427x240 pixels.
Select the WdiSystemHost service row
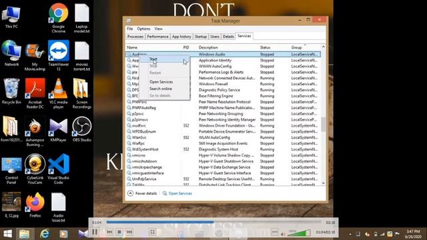pos(223,149)
